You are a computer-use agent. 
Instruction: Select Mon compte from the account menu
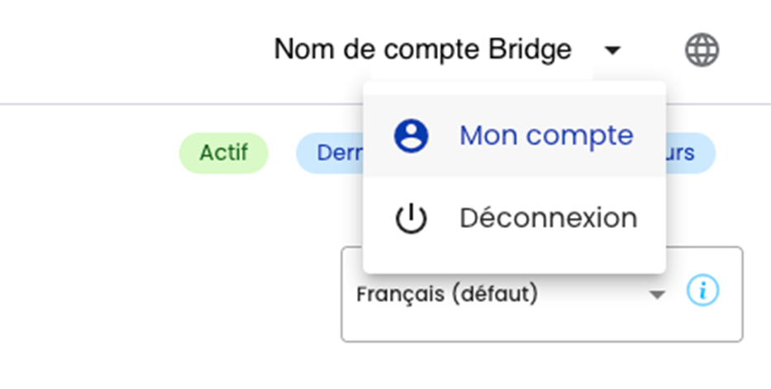[514, 136]
